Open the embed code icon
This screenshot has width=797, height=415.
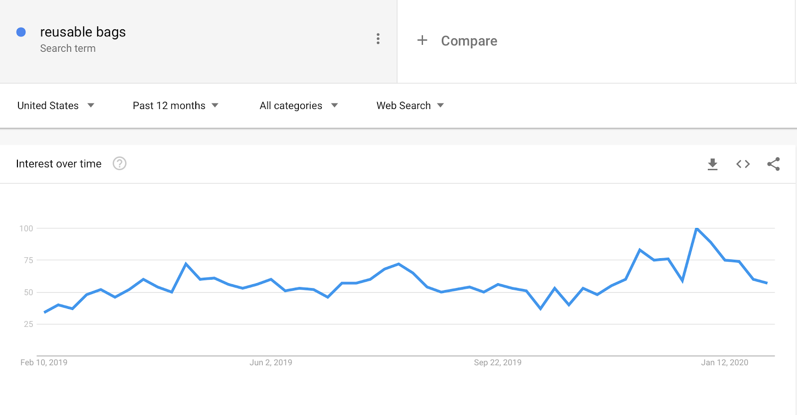point(743,164)
